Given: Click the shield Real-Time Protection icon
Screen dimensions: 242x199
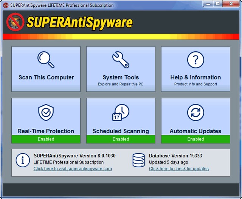Looking at the screenshot, I should point(46,113).
